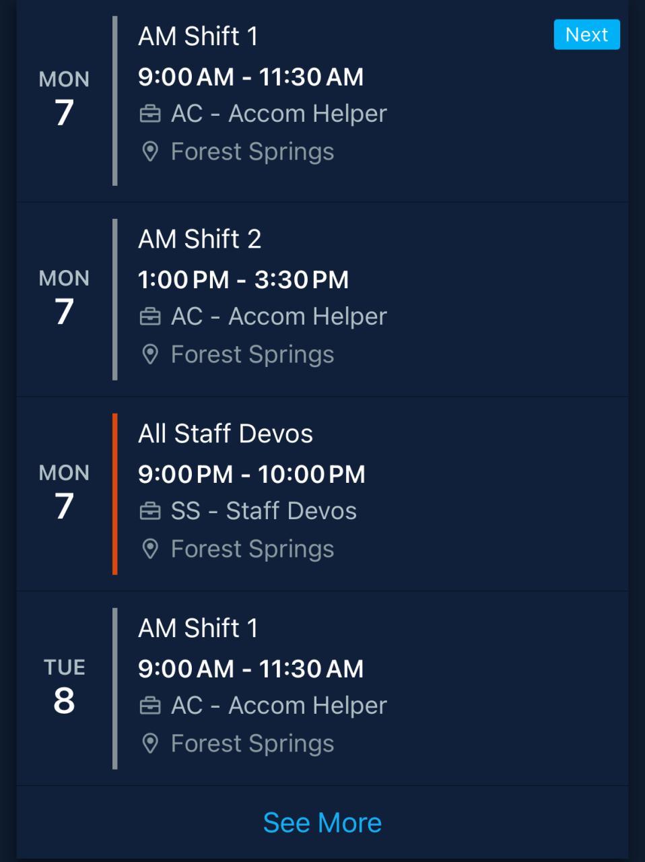Open Tuesday AM Shift 1 title
Image resolution: width=645 pixels, height=862 pixels.
198,628
